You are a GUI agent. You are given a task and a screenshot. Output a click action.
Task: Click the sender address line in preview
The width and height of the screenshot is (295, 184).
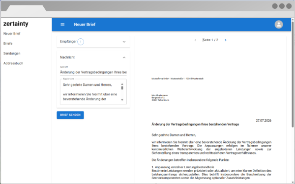[x=177, y=79]
